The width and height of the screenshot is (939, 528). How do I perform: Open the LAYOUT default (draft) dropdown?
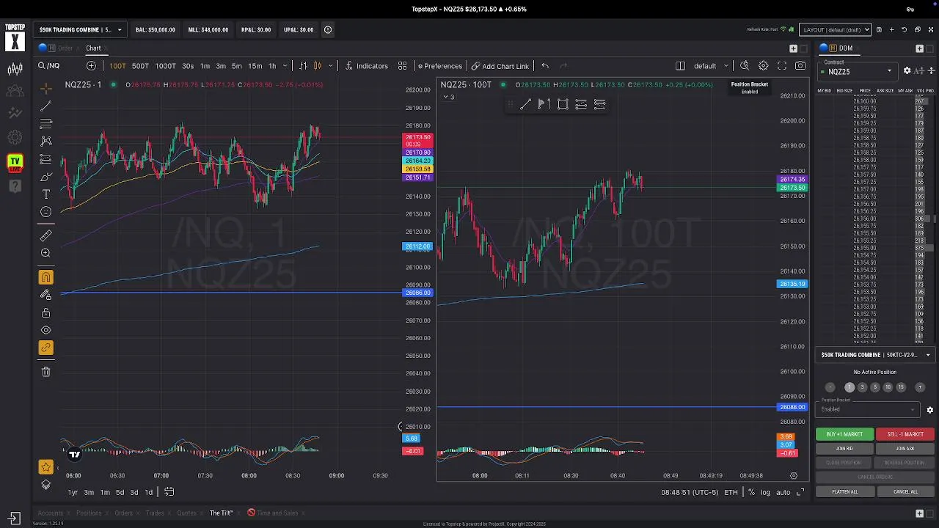coord(835,30)
